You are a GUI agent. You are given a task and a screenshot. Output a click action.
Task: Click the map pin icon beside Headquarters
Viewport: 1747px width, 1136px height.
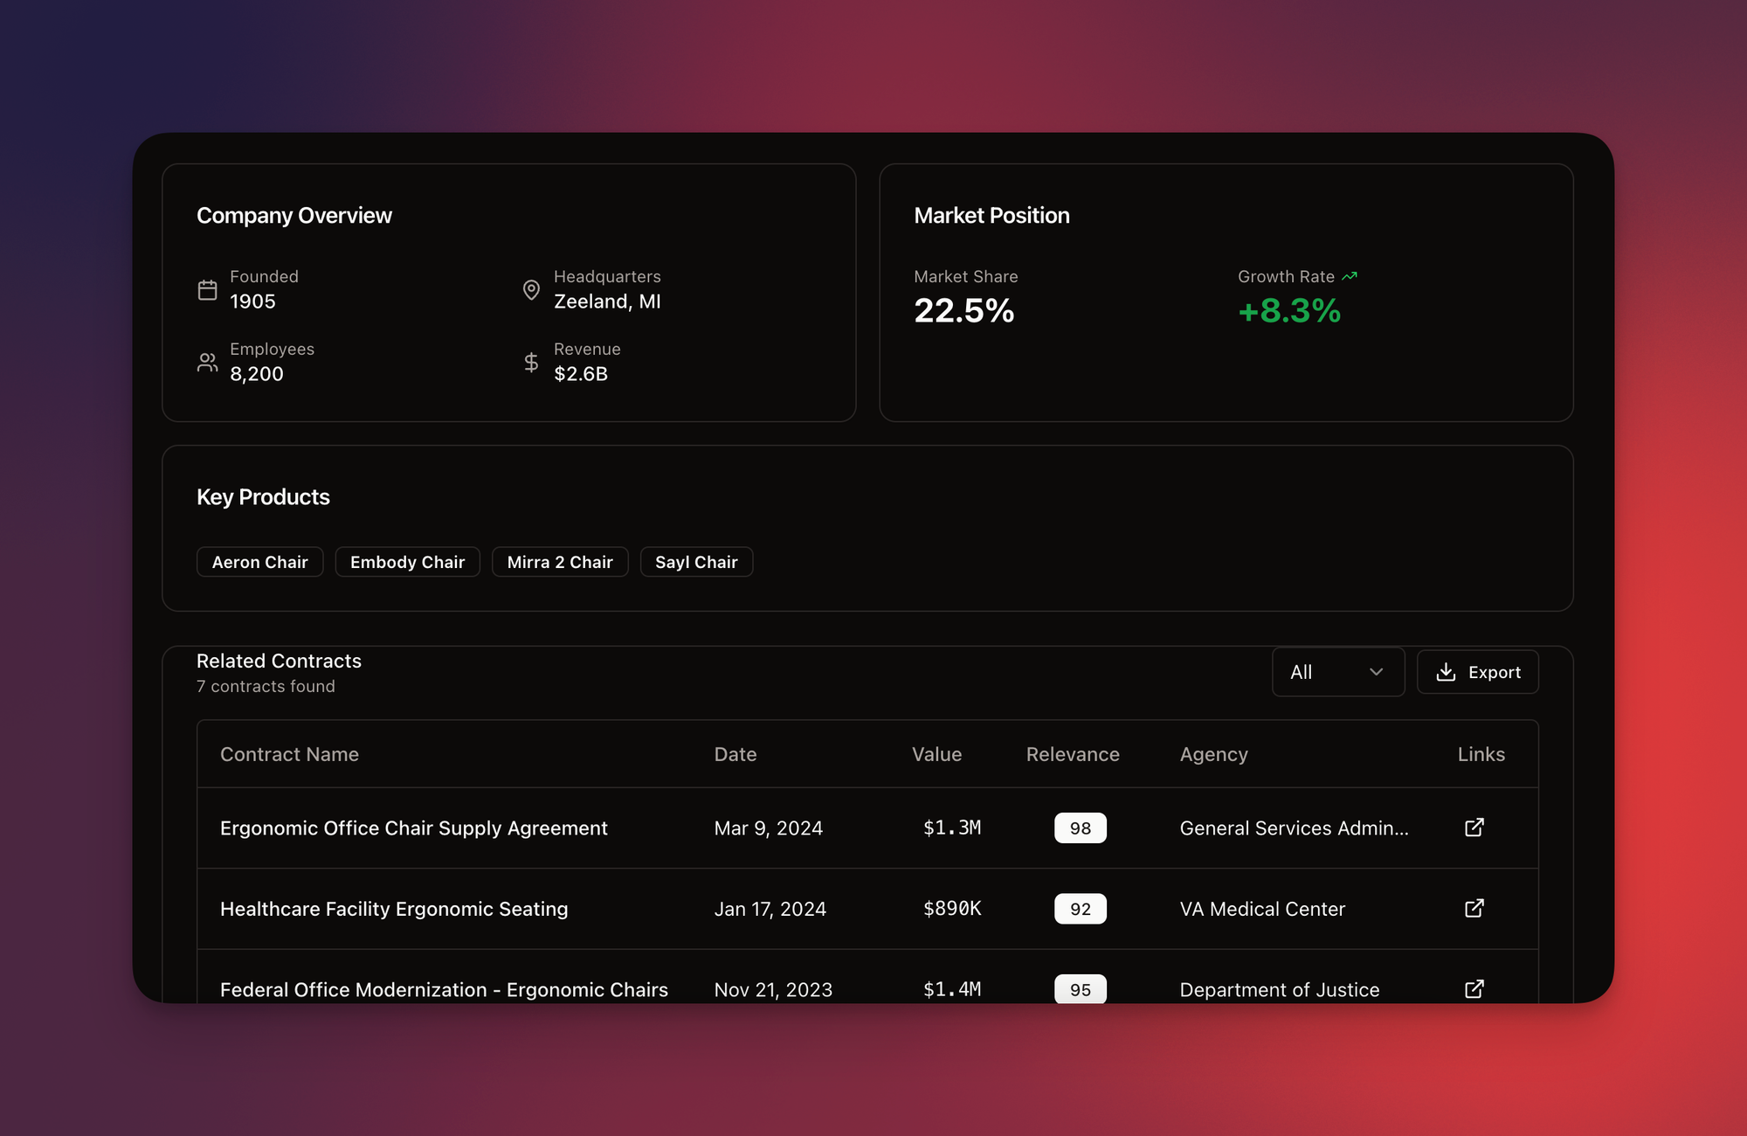pyautogui.click(x=531, y=290)
